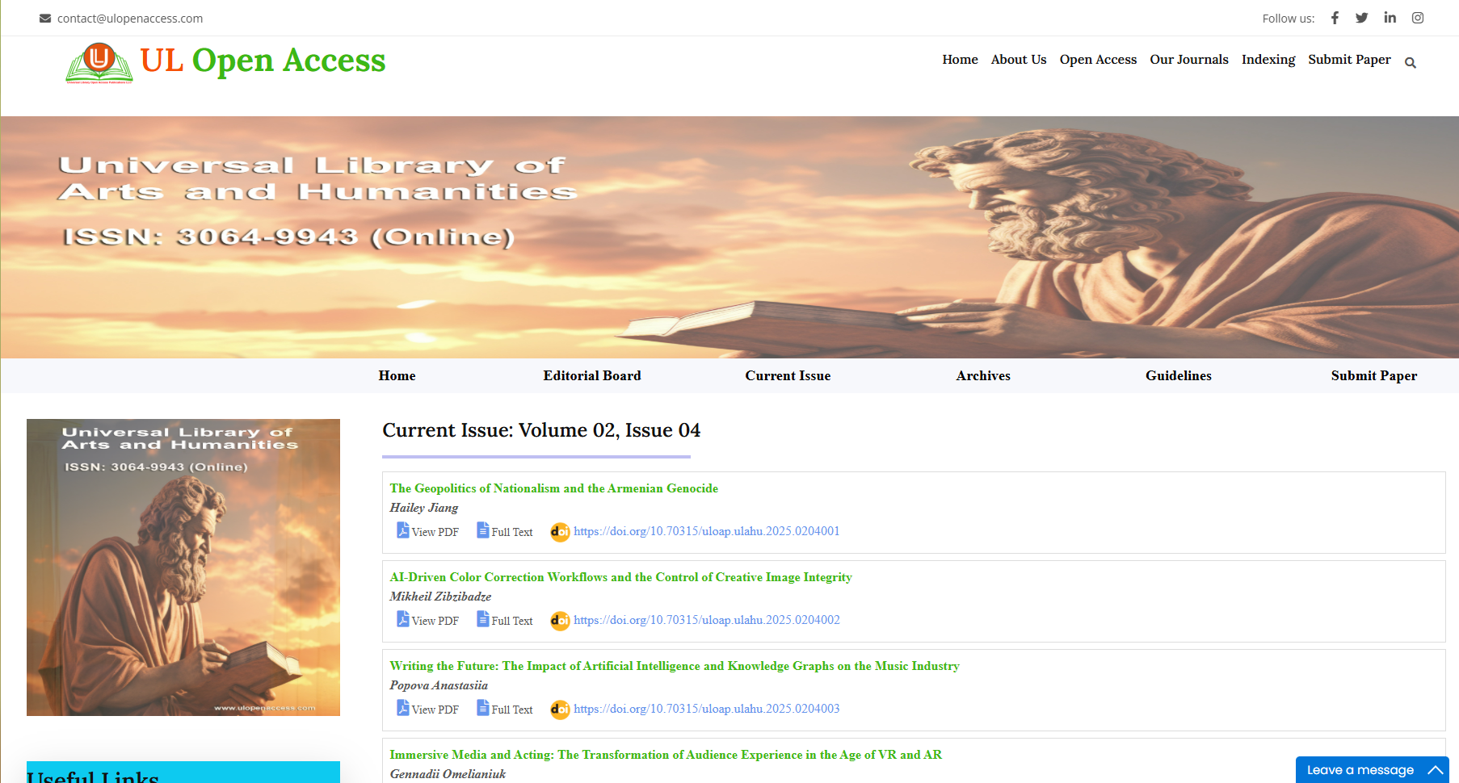The image size is (1459, 783).
Task: Open The Geopolitics of Nationalism article title
Action: tap(553, 488)
